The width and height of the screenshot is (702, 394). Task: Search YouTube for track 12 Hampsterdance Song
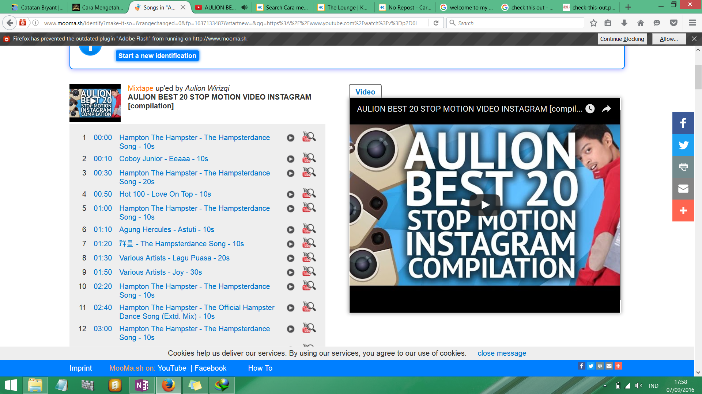coord(309,328)
